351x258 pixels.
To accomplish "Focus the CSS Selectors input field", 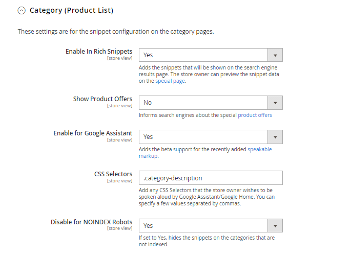I will 211,178.
